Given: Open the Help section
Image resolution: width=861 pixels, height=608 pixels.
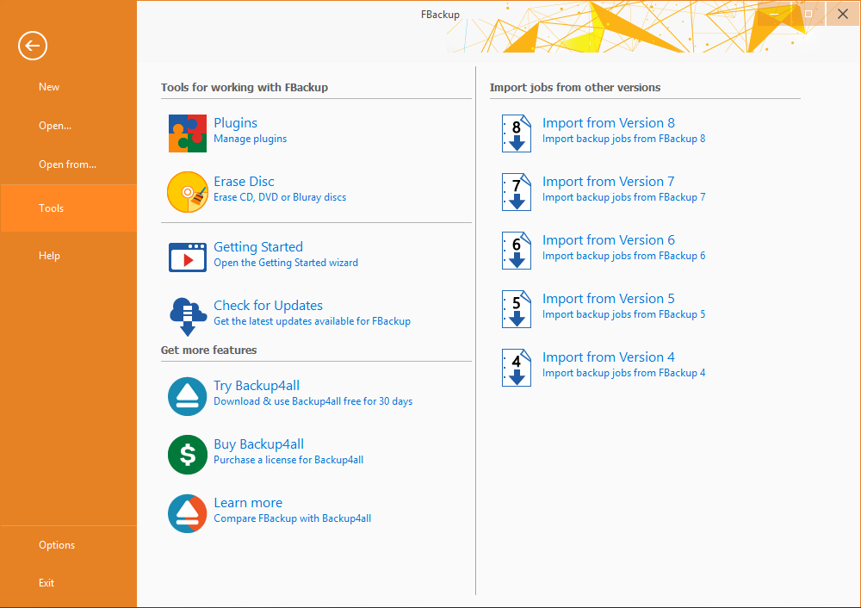Looking at the screenshot, I should (49, 256).
